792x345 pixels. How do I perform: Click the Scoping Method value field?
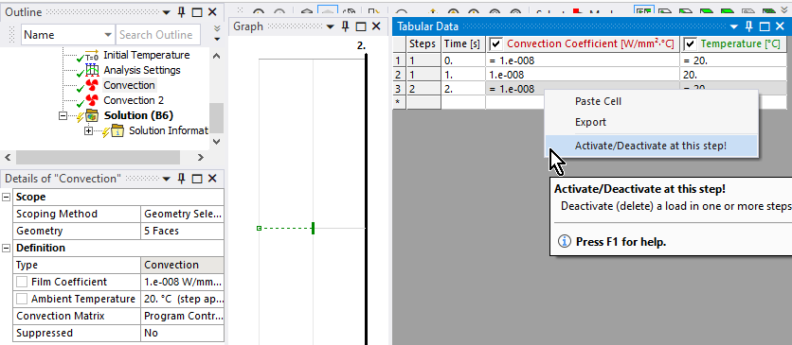pyautogui.click(x=182, y=214)
